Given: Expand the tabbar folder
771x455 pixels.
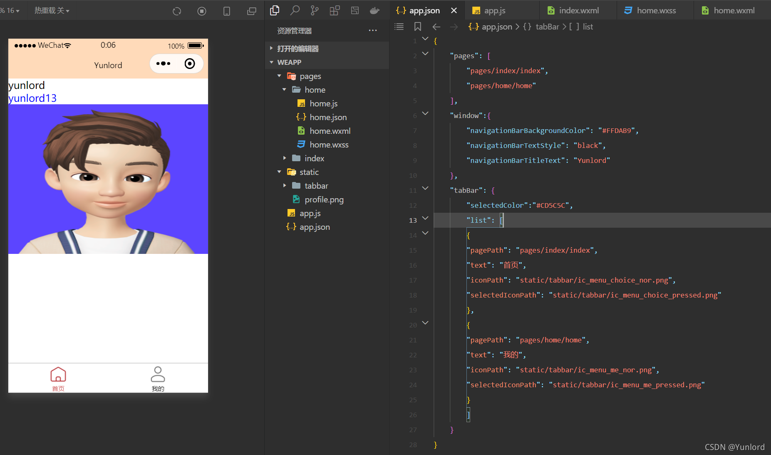Looking at the screenshot, I should pyautogui.click(x=284, y=186).
